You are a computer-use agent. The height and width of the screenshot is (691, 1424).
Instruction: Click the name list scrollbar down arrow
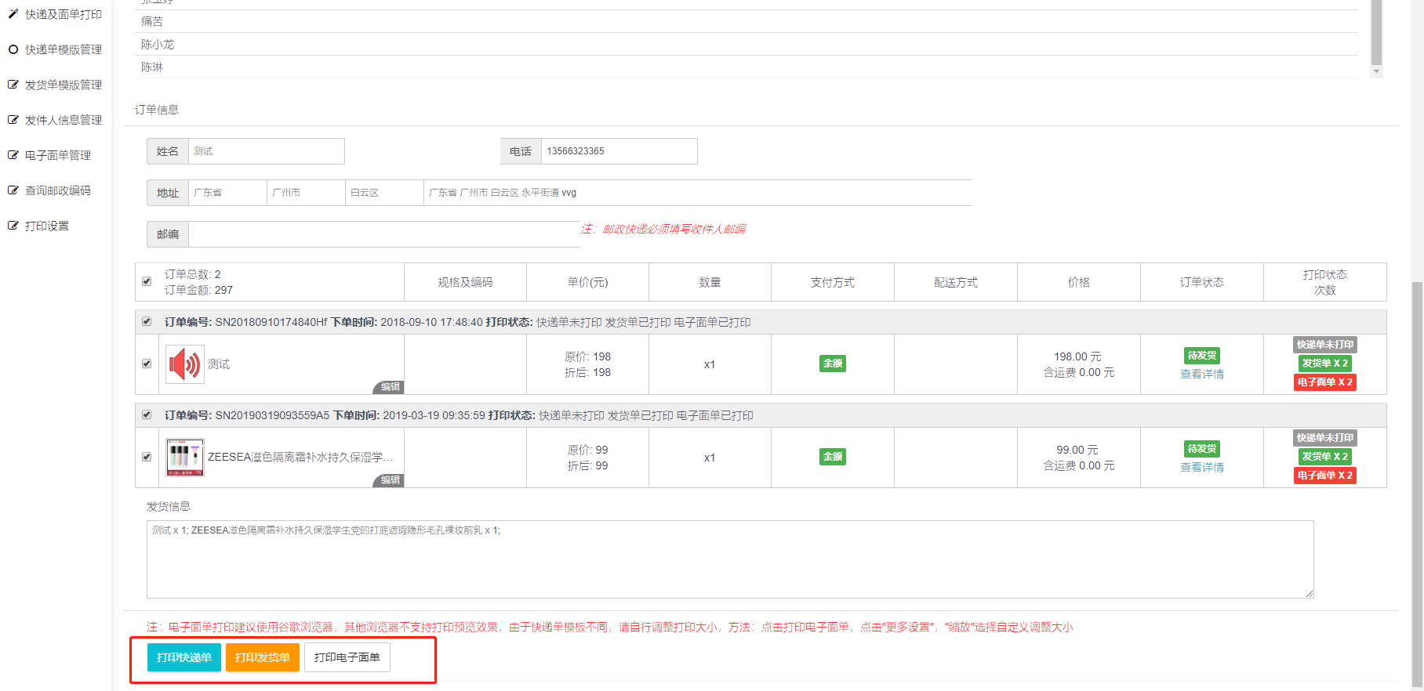pyautogui.click(x=1376, y=71)
